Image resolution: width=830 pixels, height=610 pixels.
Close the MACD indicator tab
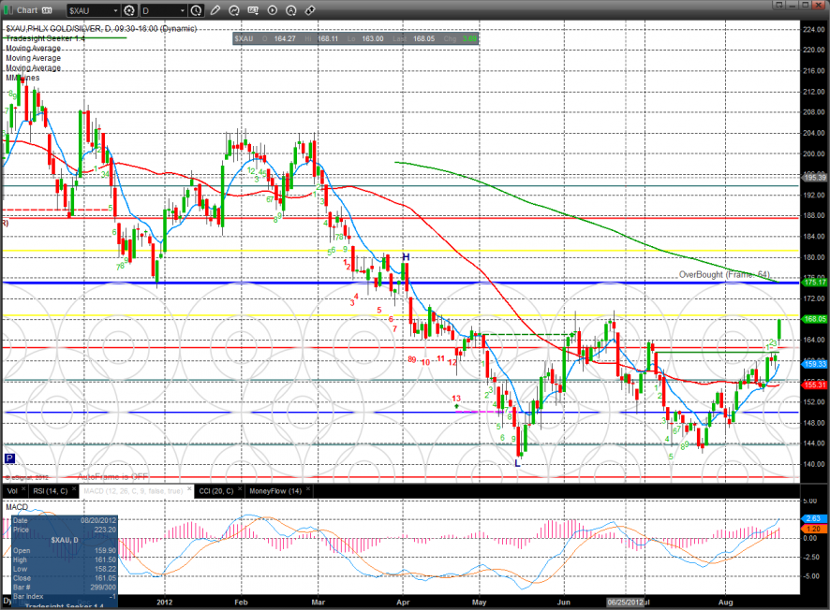tap(188, 490)
